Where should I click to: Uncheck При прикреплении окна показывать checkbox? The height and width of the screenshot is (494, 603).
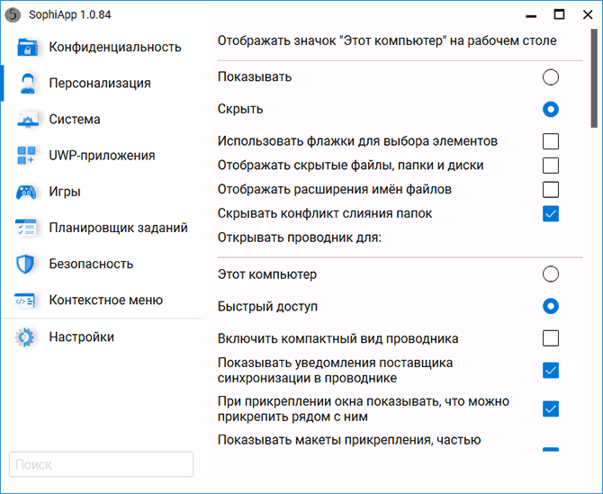click(x=551, y=409)
